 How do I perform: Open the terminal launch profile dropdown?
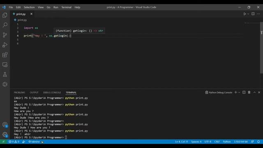pos(239,92)
